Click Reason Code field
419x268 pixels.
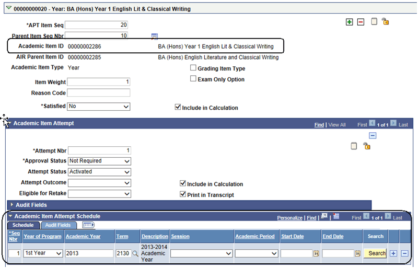click(99, 92)
